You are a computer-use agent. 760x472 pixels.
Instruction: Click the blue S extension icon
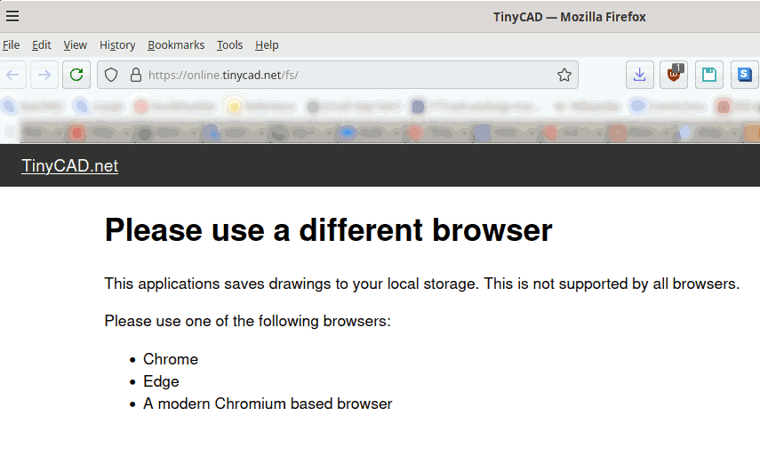pyautogui.click(x=745, y=75)
